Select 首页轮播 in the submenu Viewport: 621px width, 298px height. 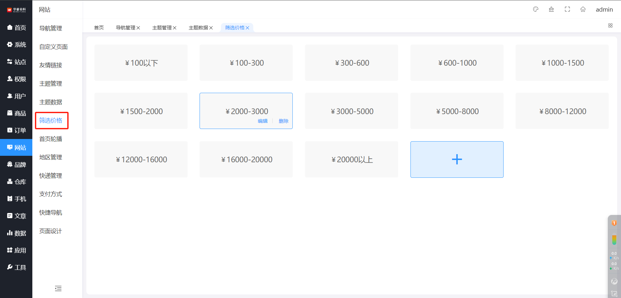(51, 139)
